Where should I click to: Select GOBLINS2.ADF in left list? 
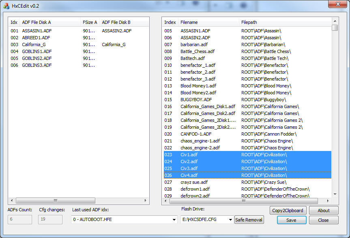[37, 58]
